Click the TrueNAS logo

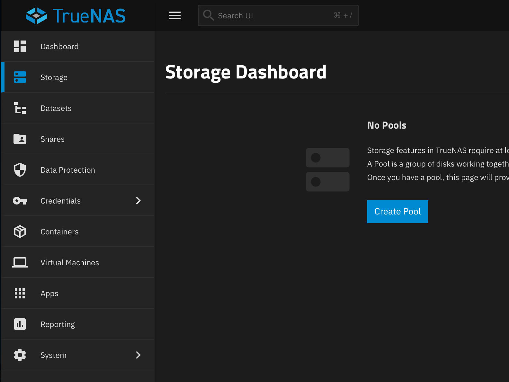76,16
